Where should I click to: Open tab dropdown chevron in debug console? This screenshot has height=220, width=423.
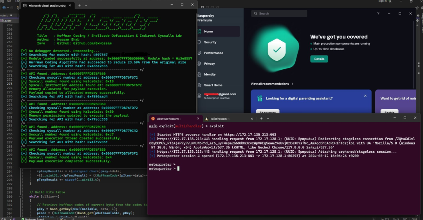pyautogui.click(x=86, y=5)
